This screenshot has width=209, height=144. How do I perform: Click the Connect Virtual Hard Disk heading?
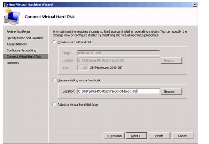point(50,17)
